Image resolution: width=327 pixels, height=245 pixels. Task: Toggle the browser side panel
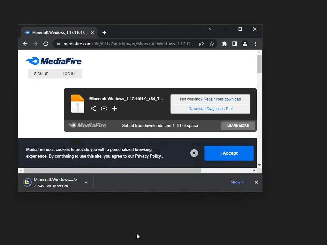pyautogui.click(x=235, y=44)
